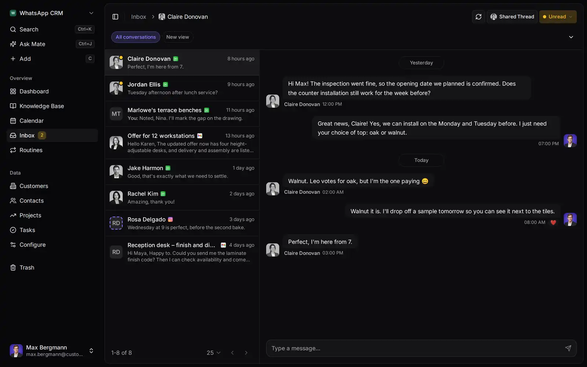Click Claire Donovan name in breadcrumb

187,17
